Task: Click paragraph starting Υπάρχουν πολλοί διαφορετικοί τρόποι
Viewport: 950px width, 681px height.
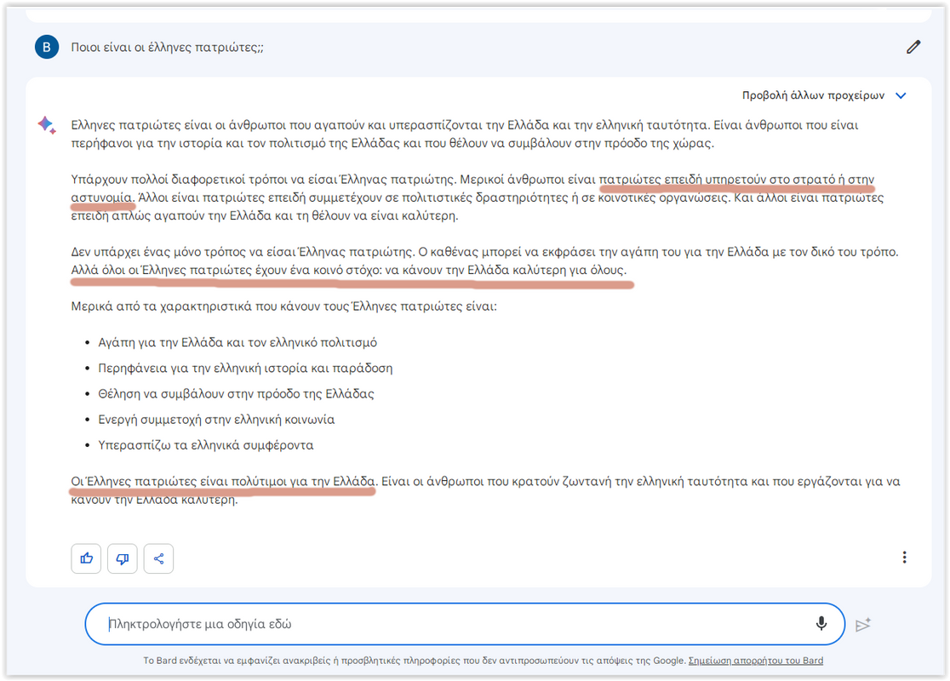Action: [x=478, y=197]
